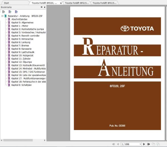Click bookmark icon beside Kapitel E: Schaltplan

pyautogui.click(x=9, y=85)
